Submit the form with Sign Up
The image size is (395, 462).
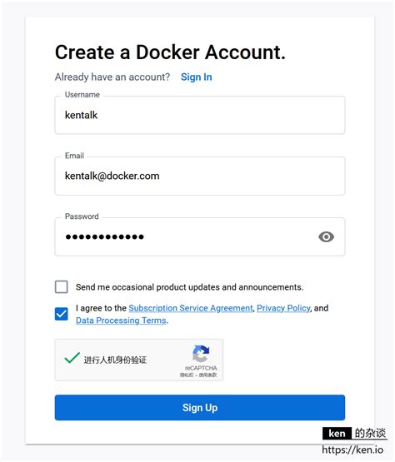(x=200, y=408)
